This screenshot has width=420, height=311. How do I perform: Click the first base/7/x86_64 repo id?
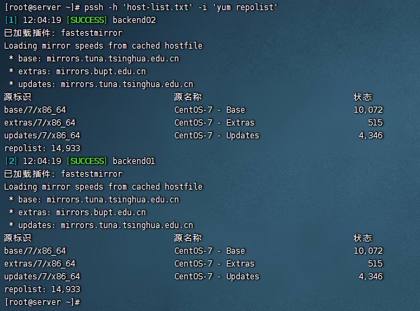coord(35,110)
